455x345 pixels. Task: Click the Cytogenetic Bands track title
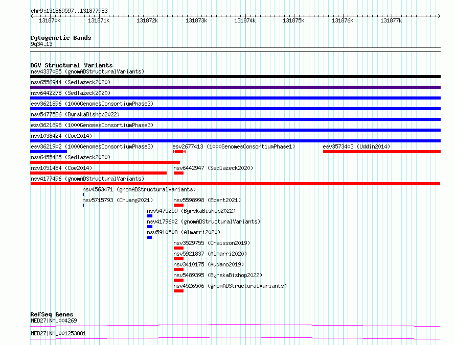point(61,38)
